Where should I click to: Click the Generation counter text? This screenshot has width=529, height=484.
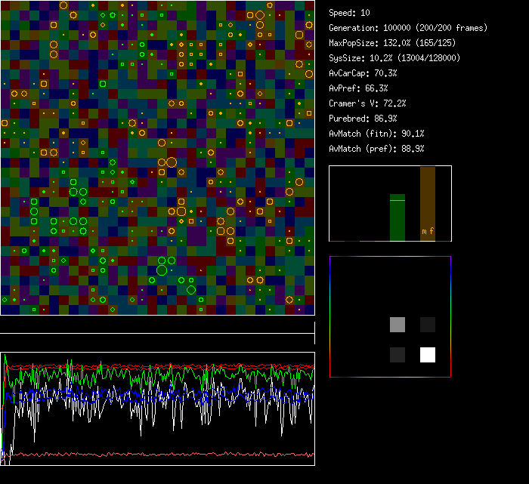(408, 28)
